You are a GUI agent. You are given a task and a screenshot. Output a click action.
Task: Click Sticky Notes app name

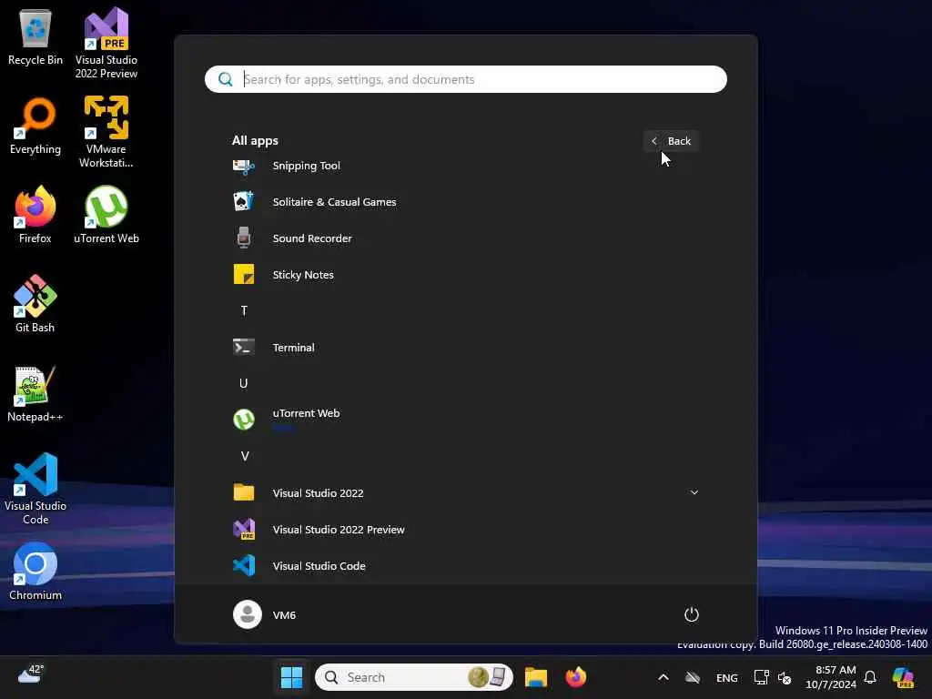(303, 275)
